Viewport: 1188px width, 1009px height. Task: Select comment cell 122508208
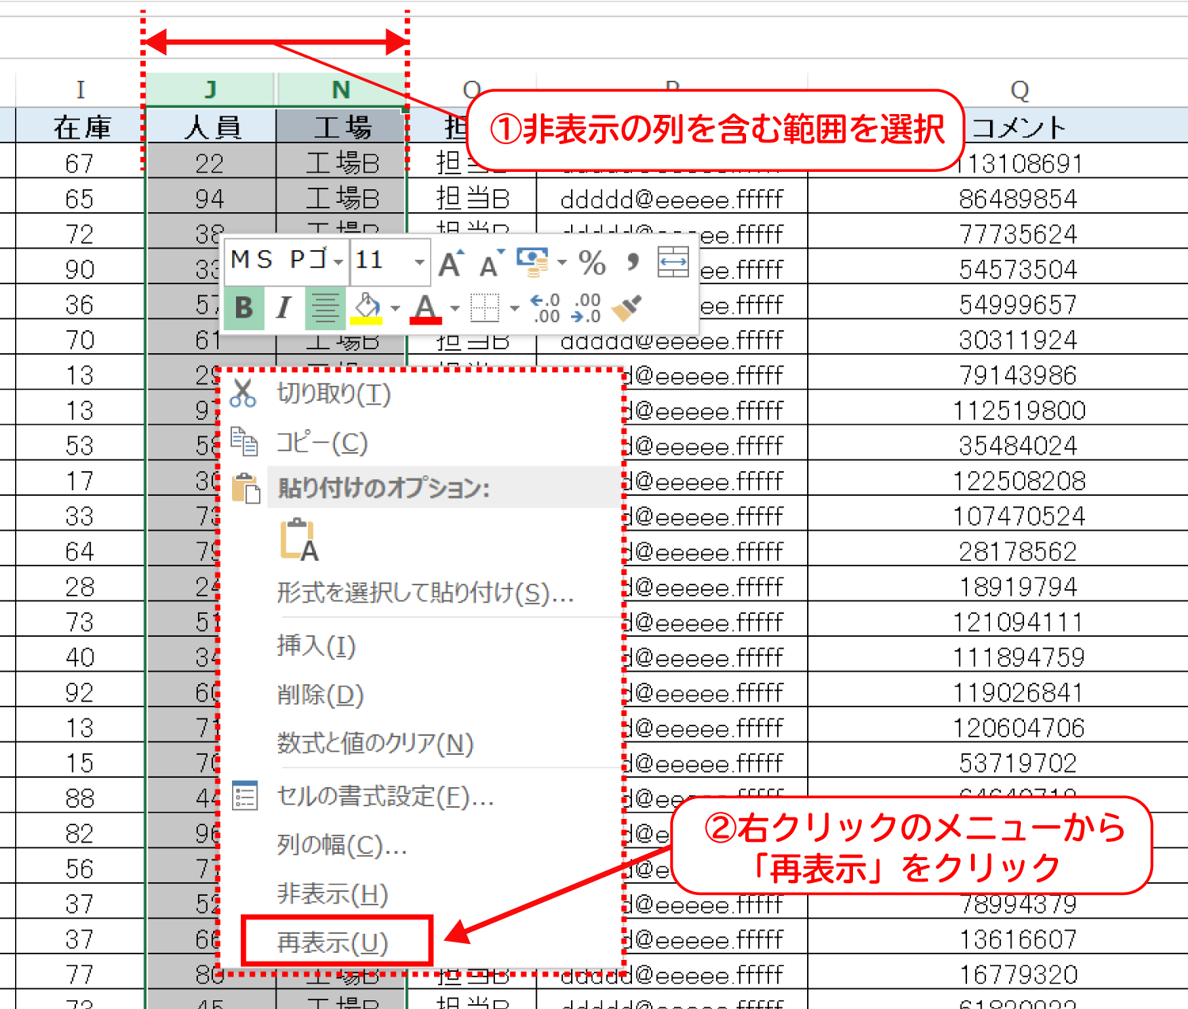(1019, 481)
